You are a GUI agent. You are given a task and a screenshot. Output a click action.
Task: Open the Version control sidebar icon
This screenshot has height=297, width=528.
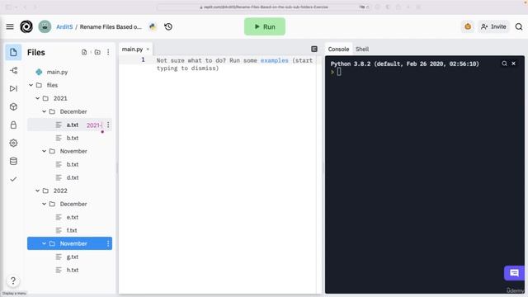13,70
